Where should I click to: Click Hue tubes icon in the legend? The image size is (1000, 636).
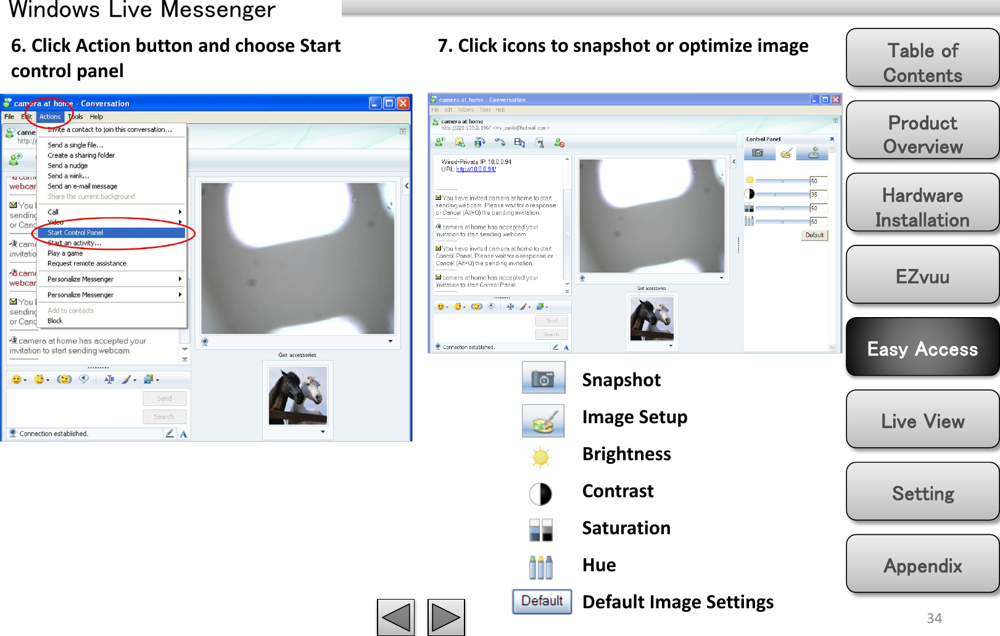coord(541,567)
